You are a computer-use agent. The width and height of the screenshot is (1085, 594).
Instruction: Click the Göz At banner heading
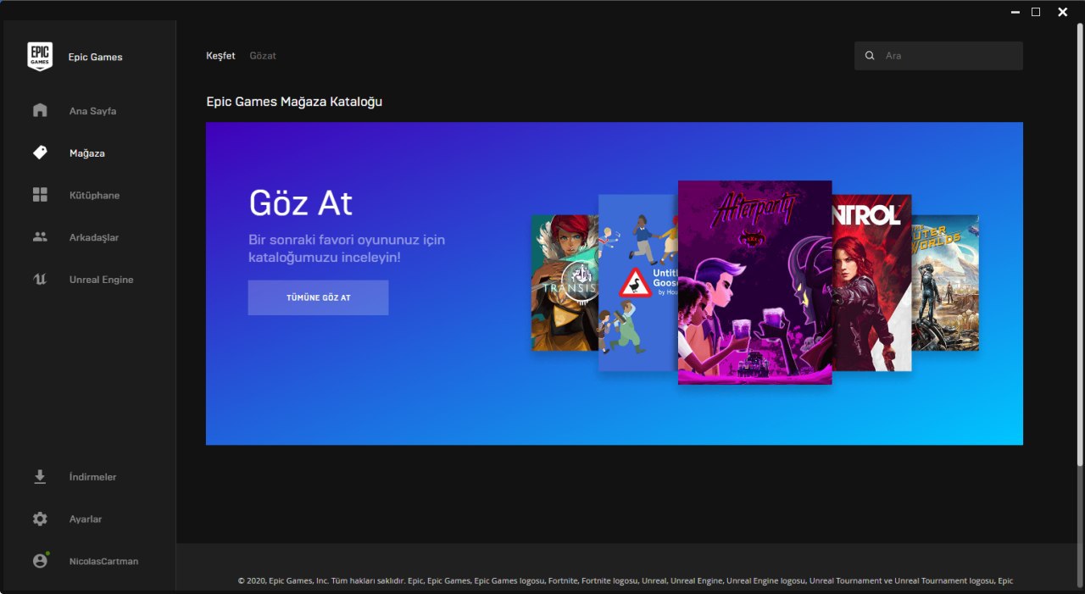(301, 203)
